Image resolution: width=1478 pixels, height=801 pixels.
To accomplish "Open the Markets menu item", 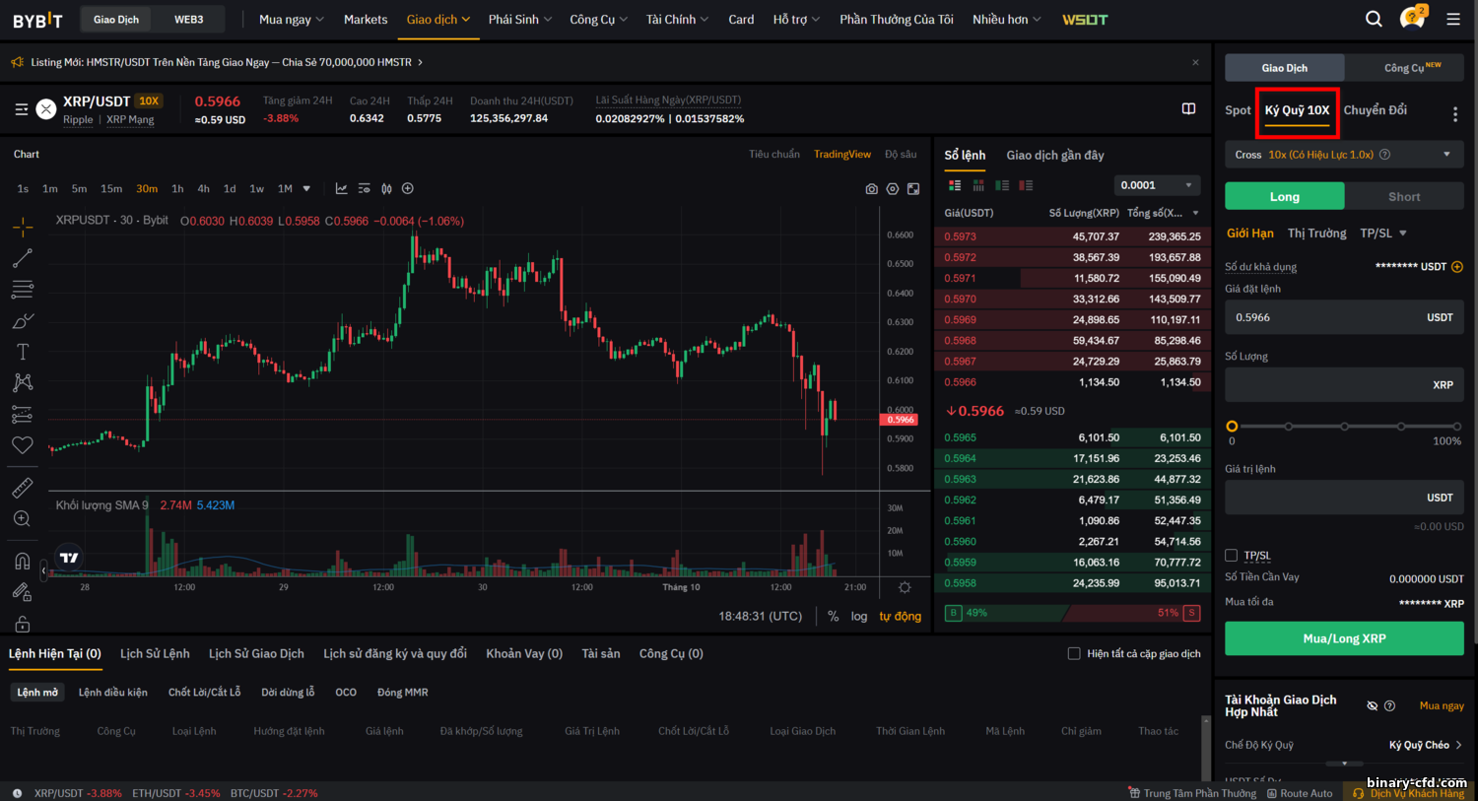I will (x=366, y=19).
